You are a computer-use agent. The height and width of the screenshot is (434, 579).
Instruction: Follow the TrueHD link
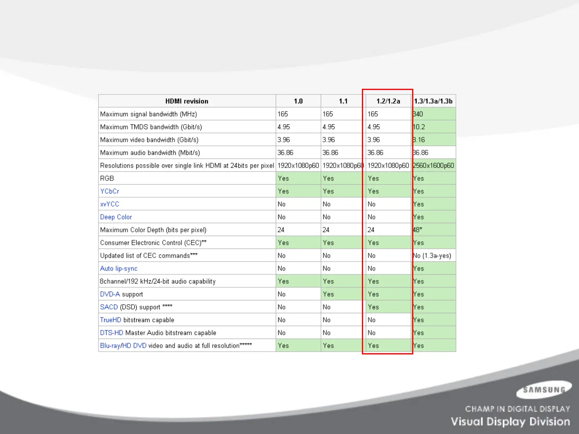coord(111,320)
